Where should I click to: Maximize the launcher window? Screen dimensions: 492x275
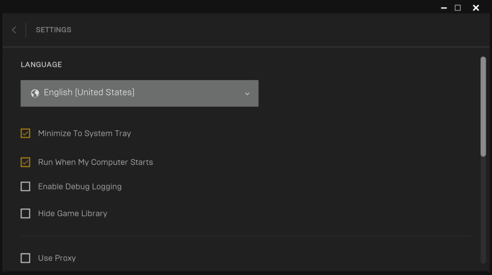coord(458,8)
